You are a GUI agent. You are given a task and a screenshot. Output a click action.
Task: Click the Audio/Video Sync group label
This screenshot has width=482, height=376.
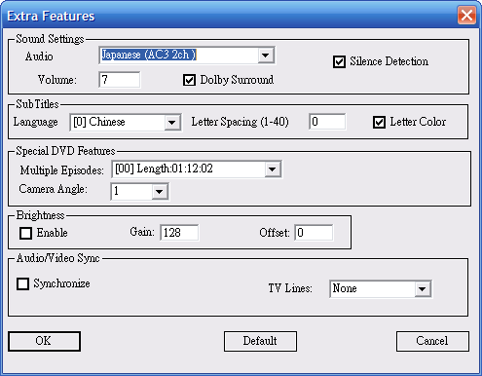click(x=58, y=258)
